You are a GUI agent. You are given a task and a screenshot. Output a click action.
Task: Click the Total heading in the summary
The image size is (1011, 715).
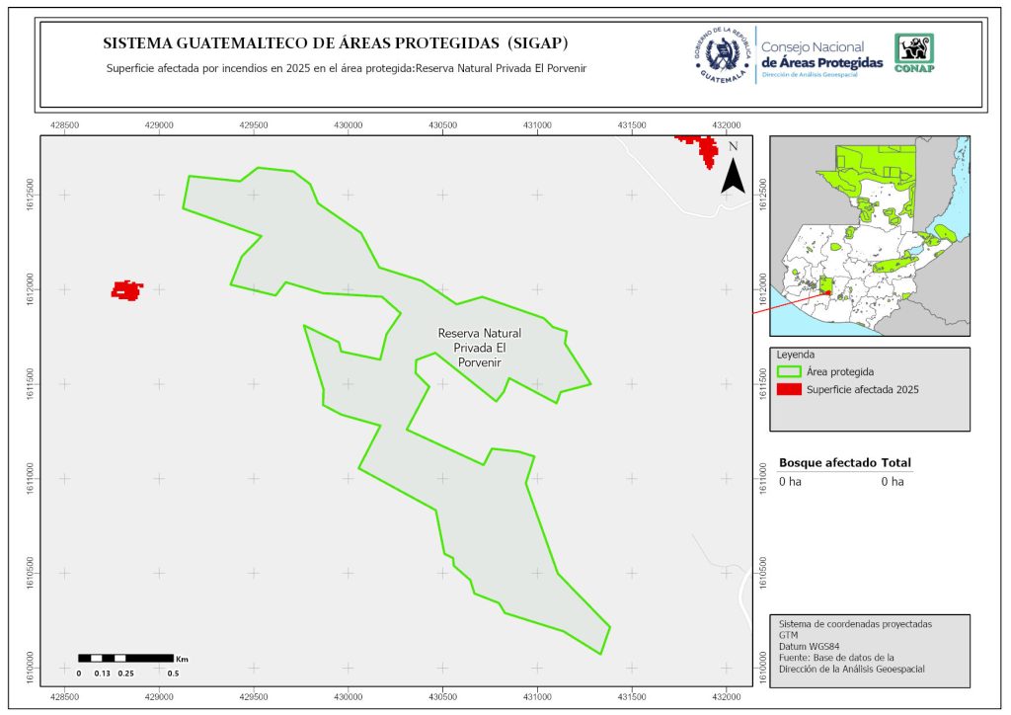pyautogui.click(x=896, y=463)
